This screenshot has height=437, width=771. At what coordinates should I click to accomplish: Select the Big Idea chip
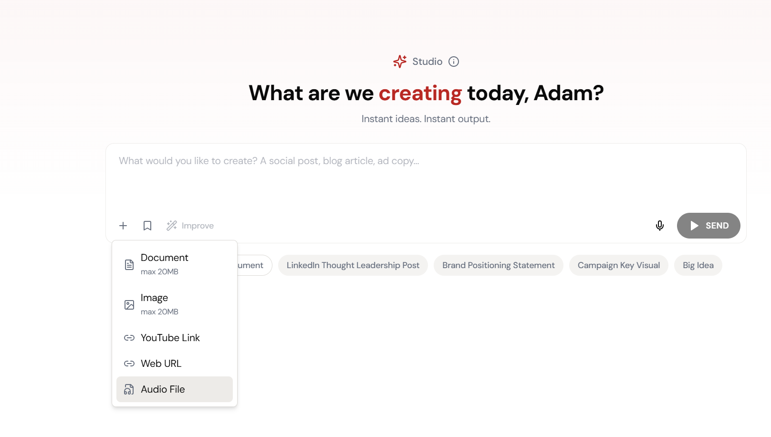coord(698,265)
